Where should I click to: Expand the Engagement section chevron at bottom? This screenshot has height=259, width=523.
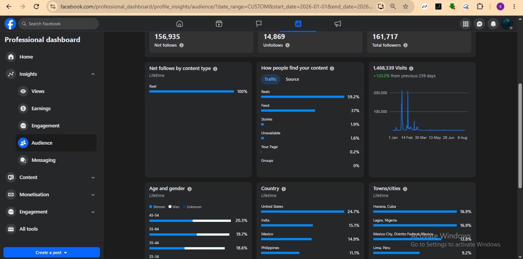click(x=93, y=212)
